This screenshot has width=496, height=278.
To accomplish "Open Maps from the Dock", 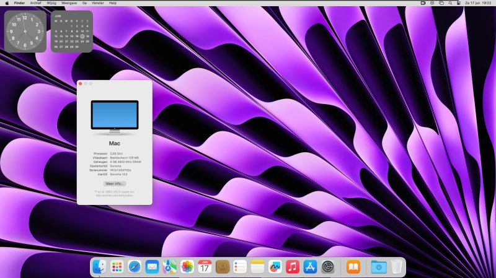I will pos(169,267).
